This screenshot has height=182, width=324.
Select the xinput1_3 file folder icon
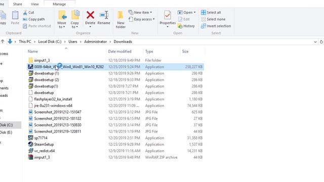click(30, 60)
